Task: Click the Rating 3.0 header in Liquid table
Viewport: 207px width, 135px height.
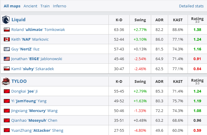Action: pos(197,20)
